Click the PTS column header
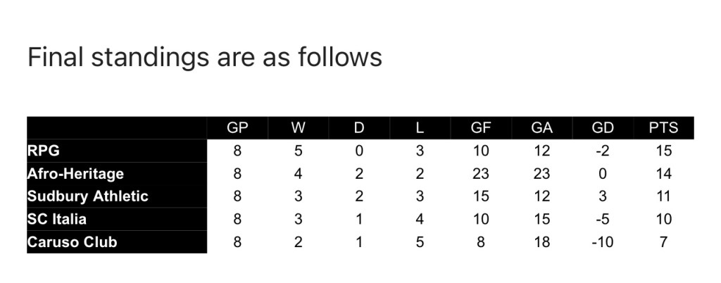This screenshot has height=283, width=721. pos(664,128)
